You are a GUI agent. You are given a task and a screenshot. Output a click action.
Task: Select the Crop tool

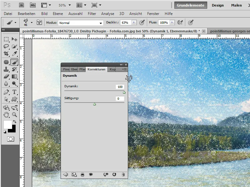[x=6, y=54]
